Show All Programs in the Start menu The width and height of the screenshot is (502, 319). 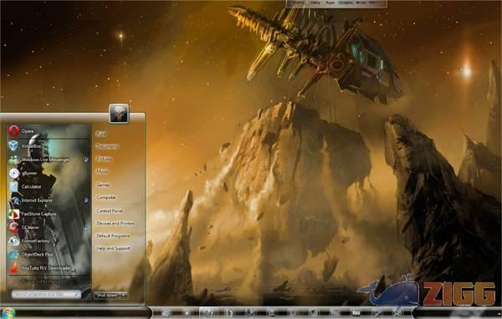coord(40,281)
